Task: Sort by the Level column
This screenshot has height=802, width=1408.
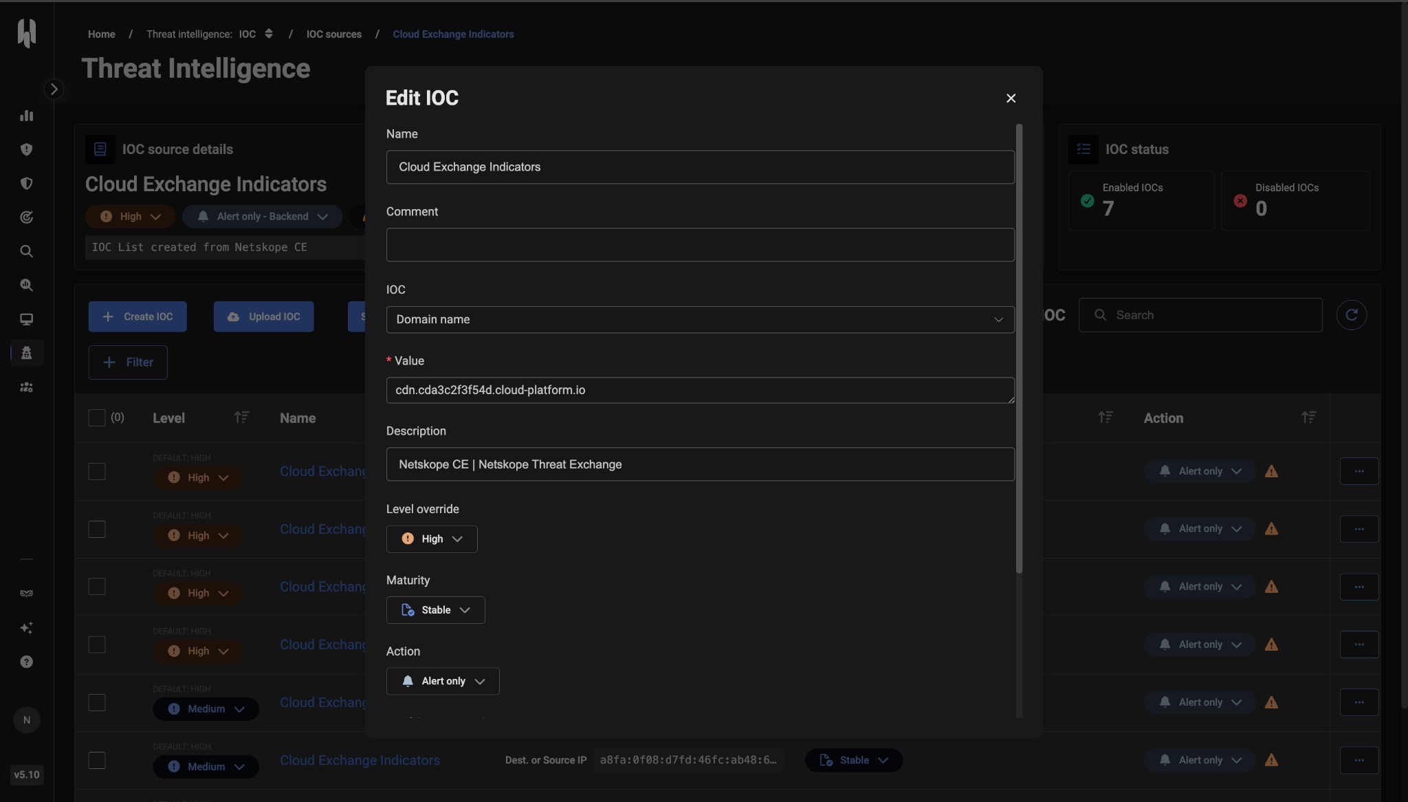Action: (241, 418)
